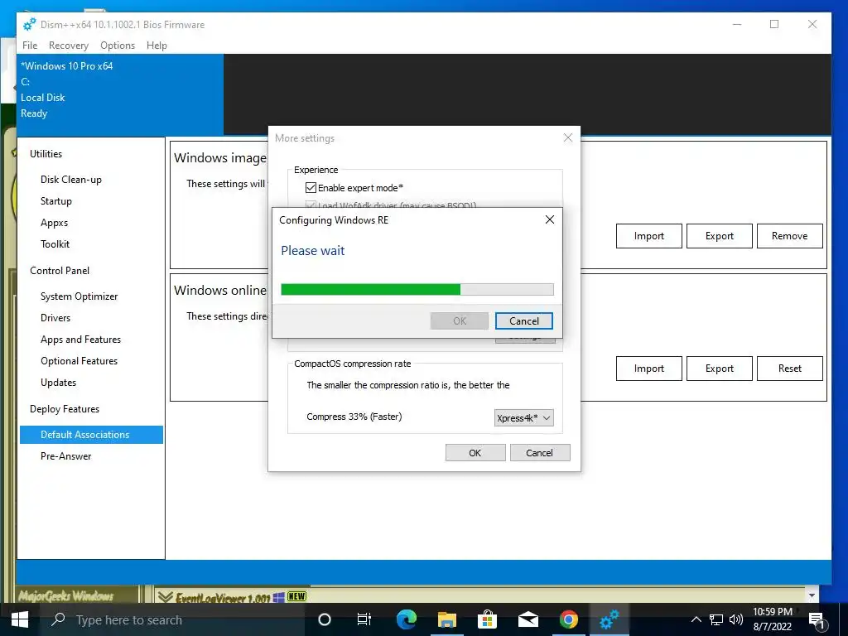The width and height of the screenshot is (848, 636).
Task: Select Optional Features in sidebar
Action: tap(79, 361)
